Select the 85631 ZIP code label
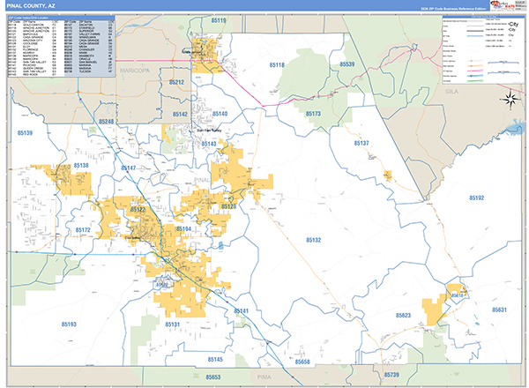This screenshot has height=388, width=529. (x=500, y=310)
